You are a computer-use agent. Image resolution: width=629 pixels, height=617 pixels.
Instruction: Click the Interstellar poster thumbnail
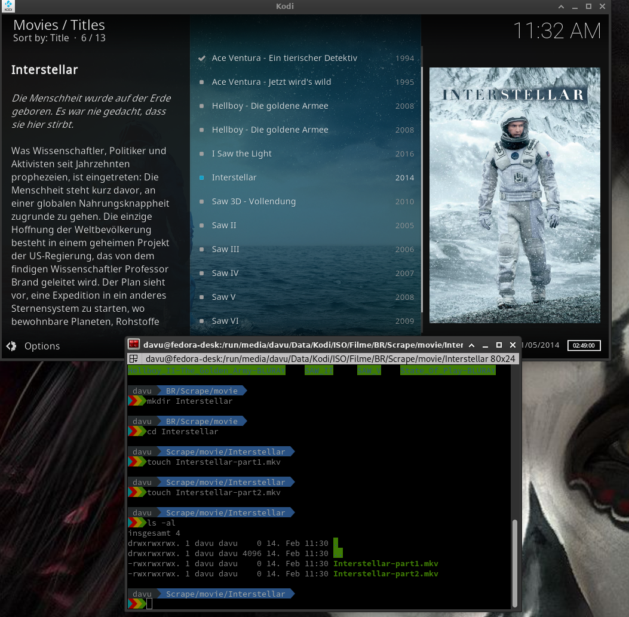pyautogui.click(x=515, y=195)
